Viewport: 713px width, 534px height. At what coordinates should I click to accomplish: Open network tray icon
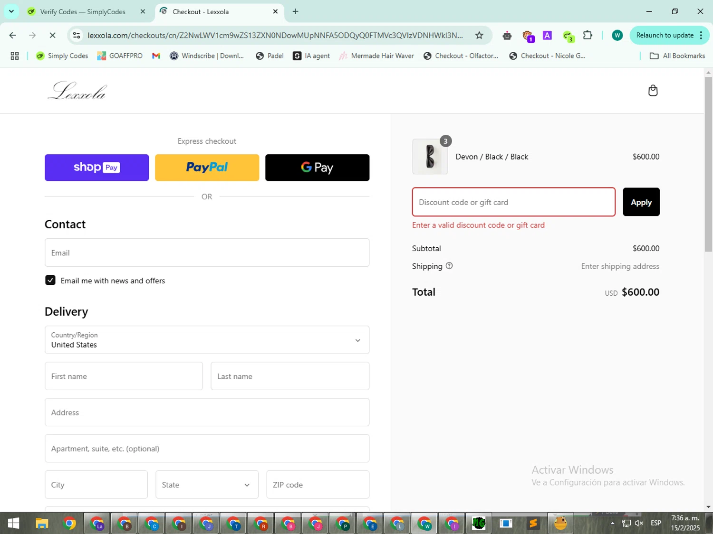[626, 523]
